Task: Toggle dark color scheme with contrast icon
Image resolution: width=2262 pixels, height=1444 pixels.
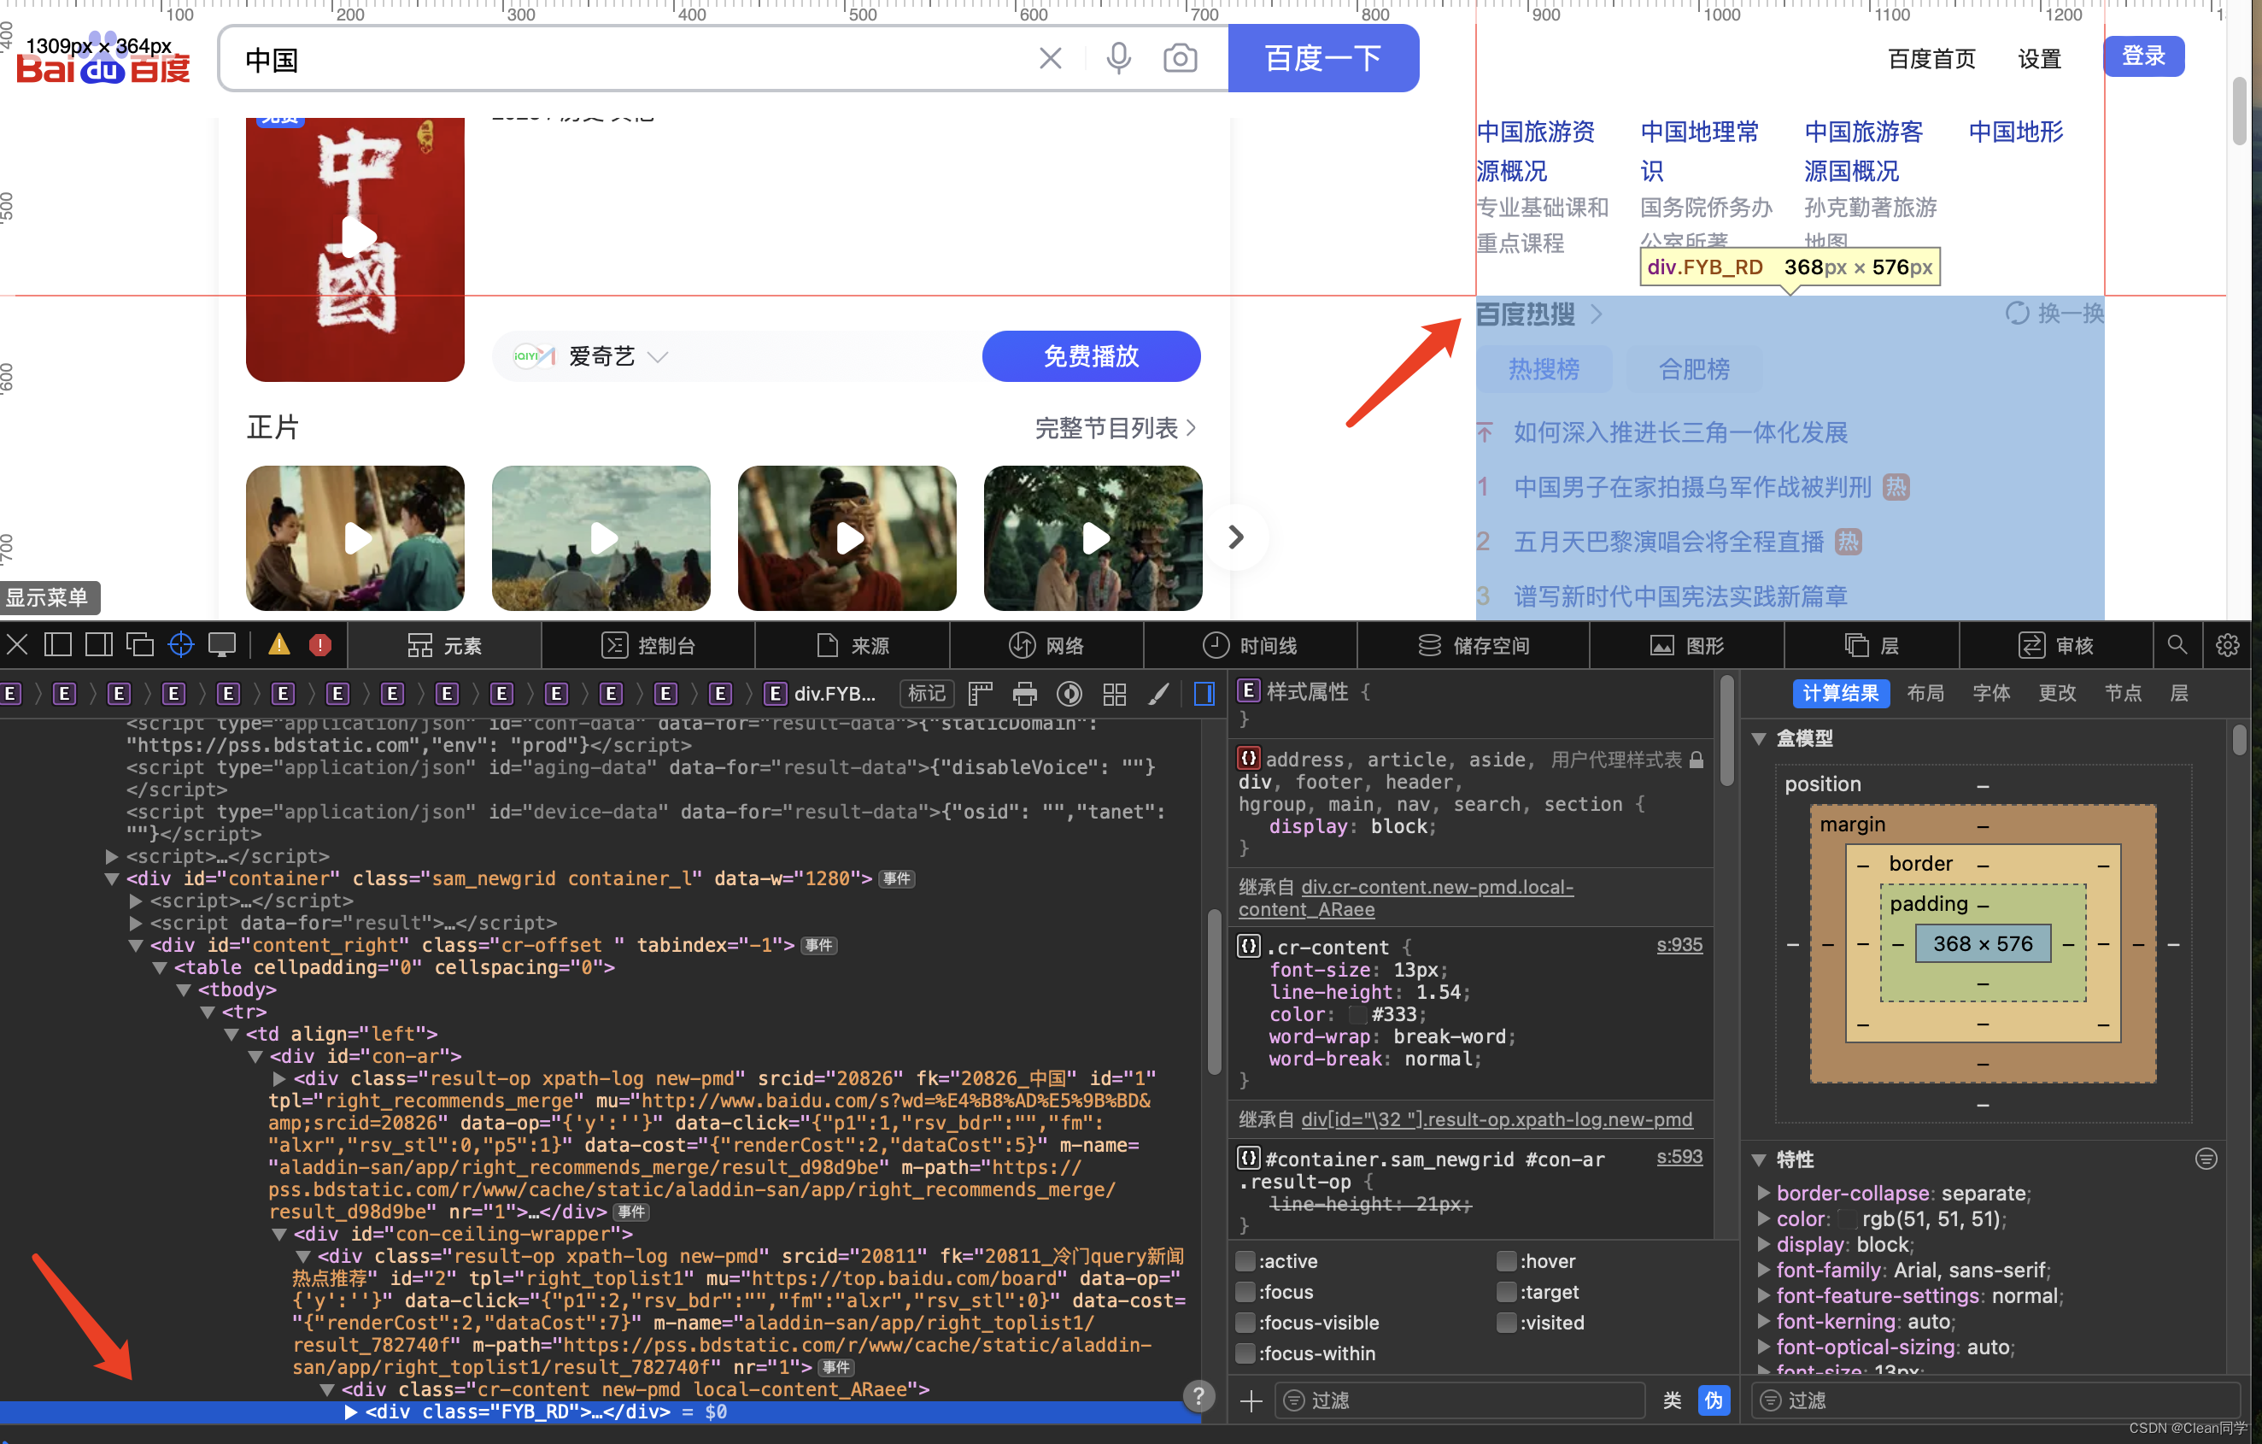Action: 1069,693
